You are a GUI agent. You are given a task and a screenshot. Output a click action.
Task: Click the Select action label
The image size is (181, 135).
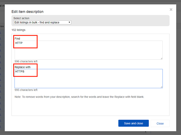pos(21,18)
